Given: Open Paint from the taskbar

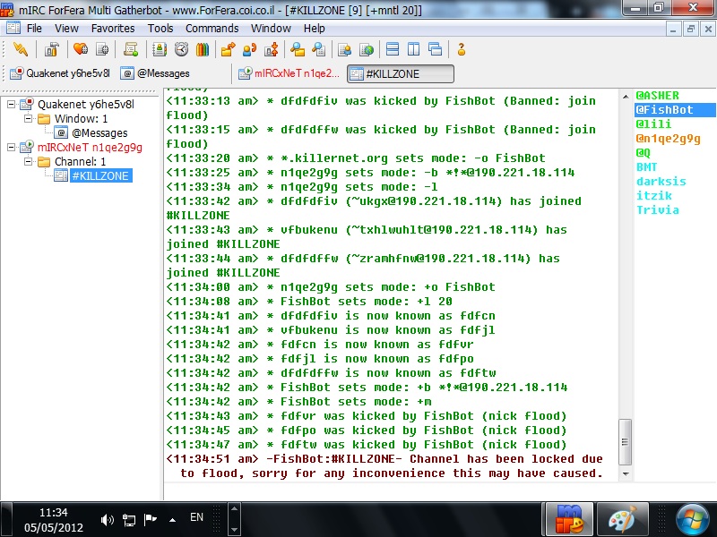Looking at the screenshot, I should [x=622, y=520].
